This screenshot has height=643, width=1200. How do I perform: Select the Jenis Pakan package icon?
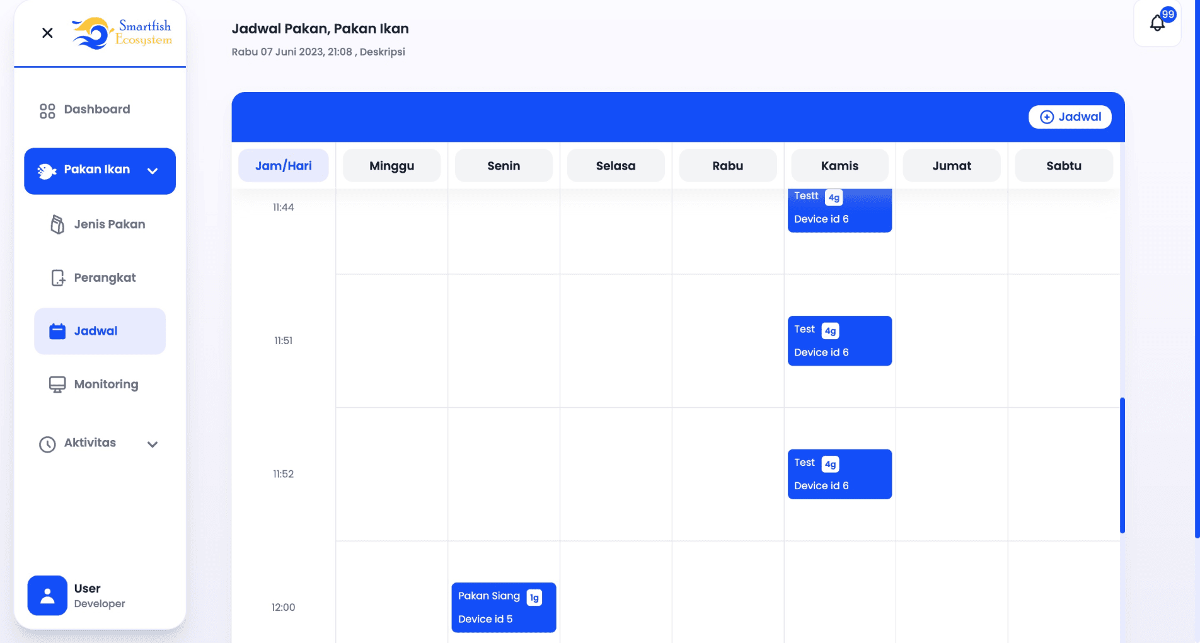point(57,224)
